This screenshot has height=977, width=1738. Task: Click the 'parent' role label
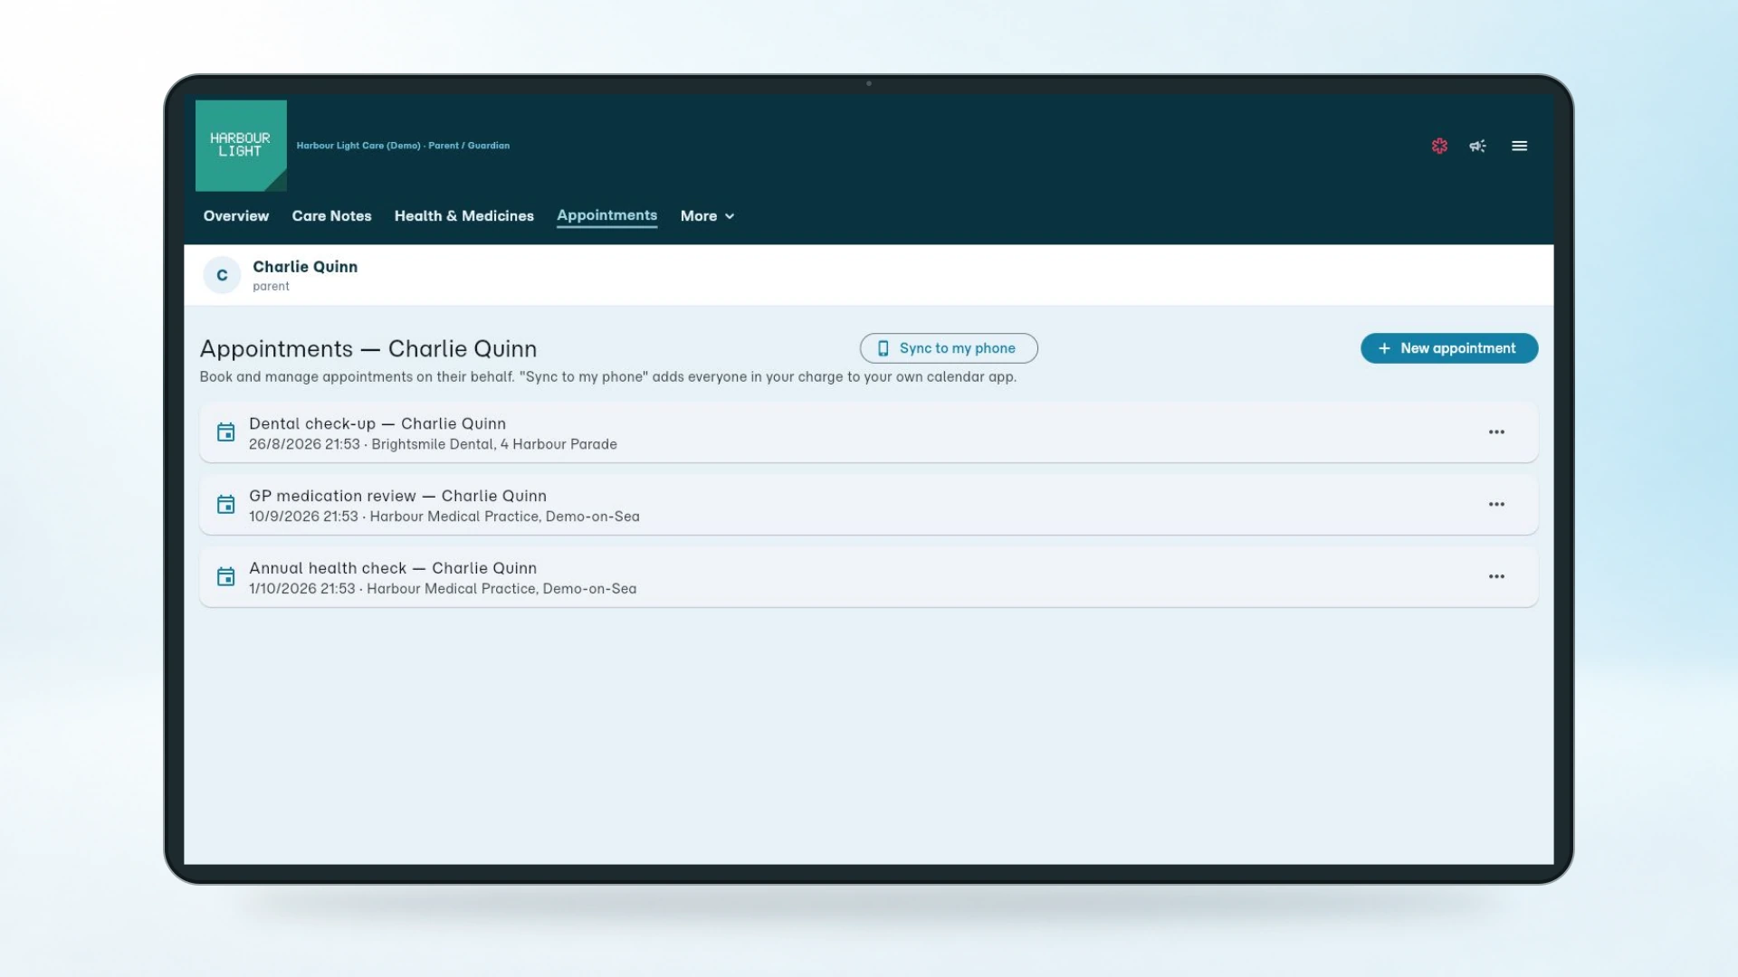pos(271,287)
